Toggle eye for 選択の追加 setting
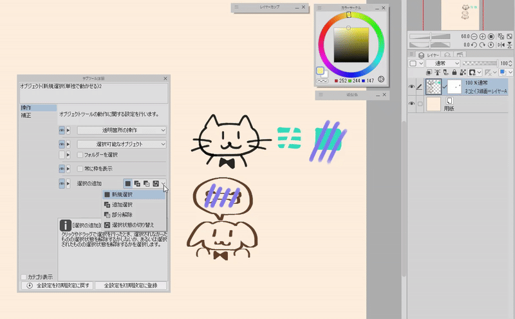Image resolution: width=515 pixels, height=319 pixels. (62, 183)
